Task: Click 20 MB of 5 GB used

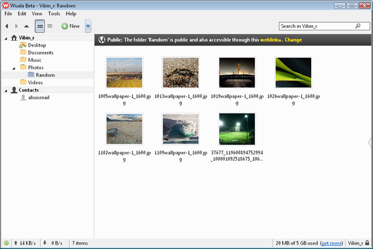Action: point(297,243)
